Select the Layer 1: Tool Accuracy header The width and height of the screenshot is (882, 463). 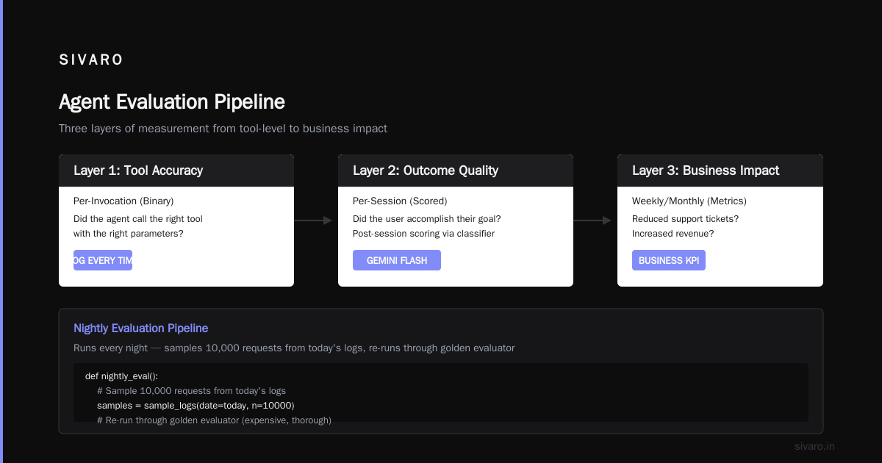point(176,171)
